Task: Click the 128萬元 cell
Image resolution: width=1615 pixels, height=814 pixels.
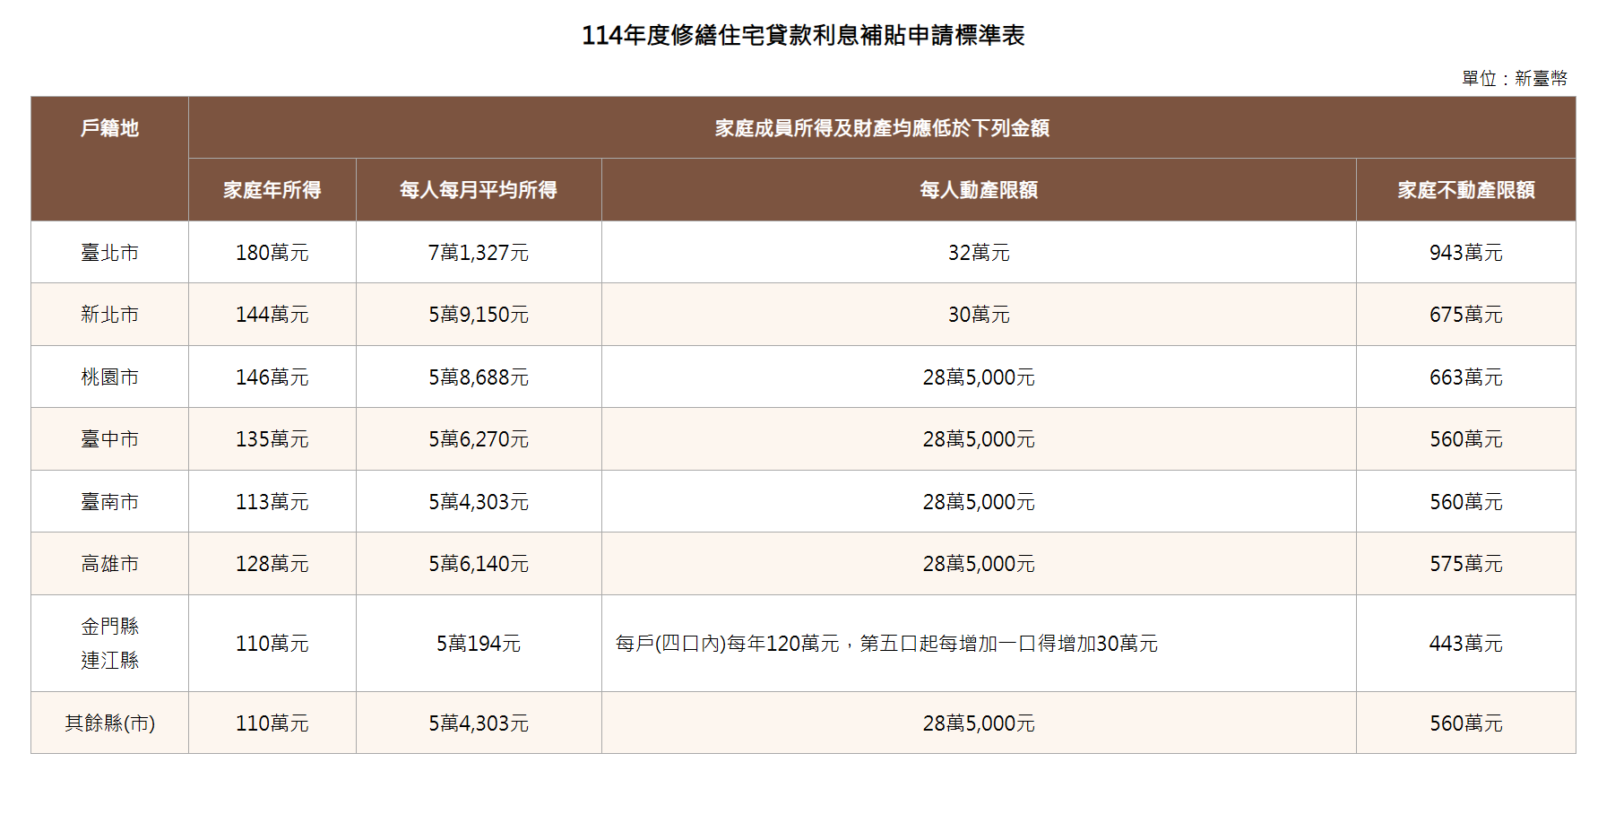Action: click(x=272, y=564)
